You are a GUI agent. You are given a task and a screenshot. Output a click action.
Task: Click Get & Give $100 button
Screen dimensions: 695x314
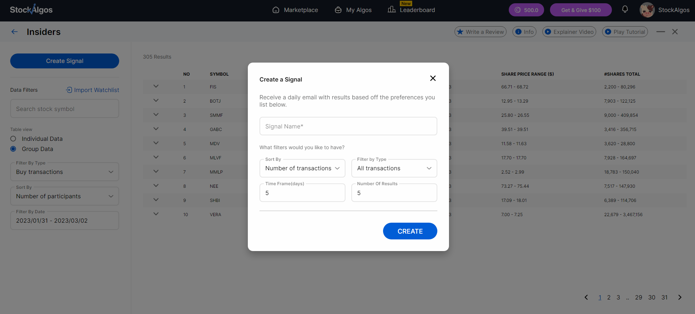coord(581,10)
